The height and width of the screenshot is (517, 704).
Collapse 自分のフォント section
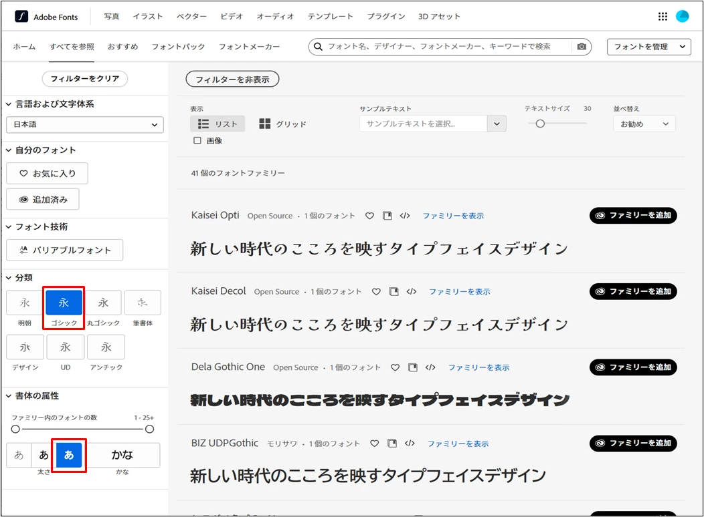point(9,150)
